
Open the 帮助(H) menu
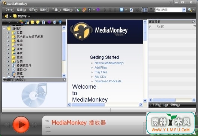pyautogui.click(x=68, y=10)
